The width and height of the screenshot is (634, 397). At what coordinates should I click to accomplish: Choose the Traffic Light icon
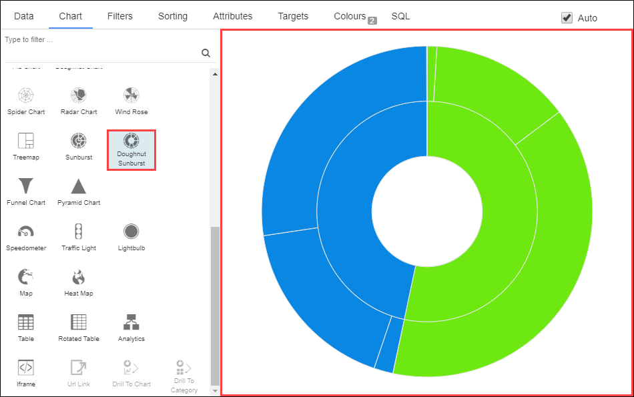point(79,231)
